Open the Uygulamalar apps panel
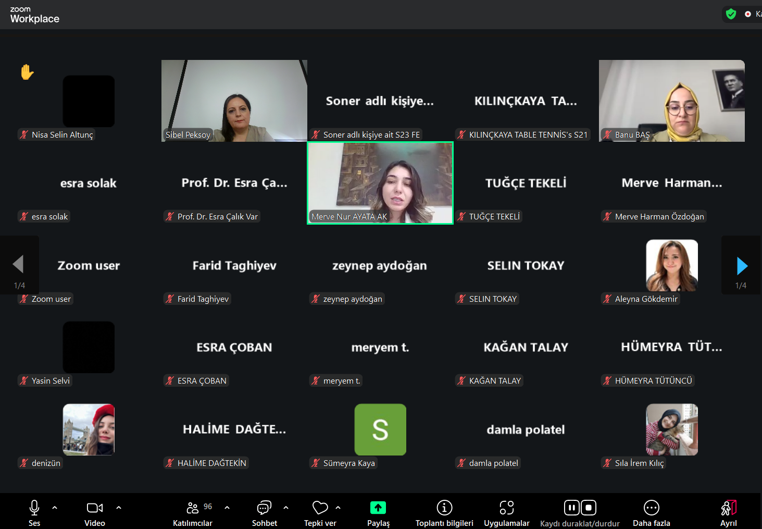 [506, 508]
